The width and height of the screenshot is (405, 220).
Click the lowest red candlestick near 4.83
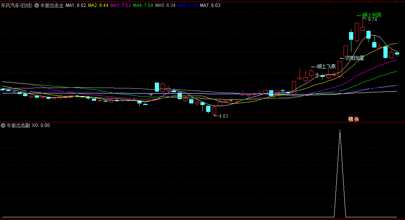pyautogui.click(x=214, y=110)
